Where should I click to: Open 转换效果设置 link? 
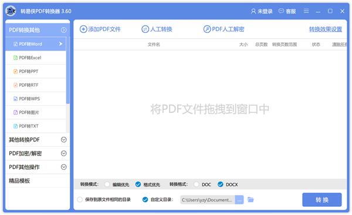(x=326, y=29)
